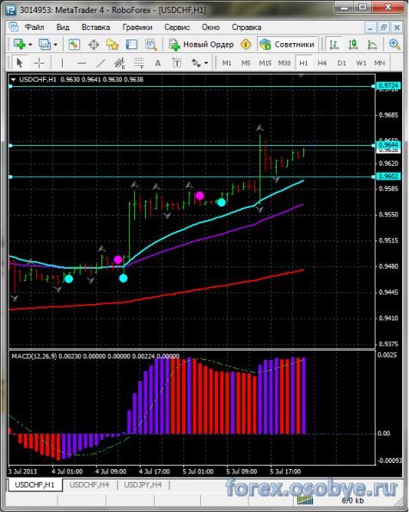Open the Вид menu

point(63,27)
